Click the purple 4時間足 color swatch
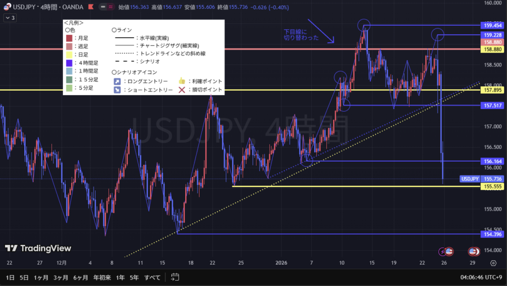Image resolution: width=507 pixels, height=286 pixels. point(69,63)
